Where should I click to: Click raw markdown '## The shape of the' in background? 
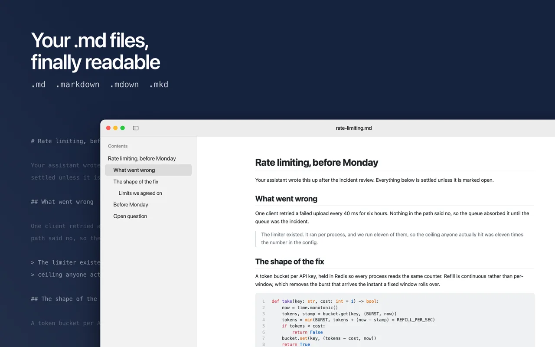point(64,299)
